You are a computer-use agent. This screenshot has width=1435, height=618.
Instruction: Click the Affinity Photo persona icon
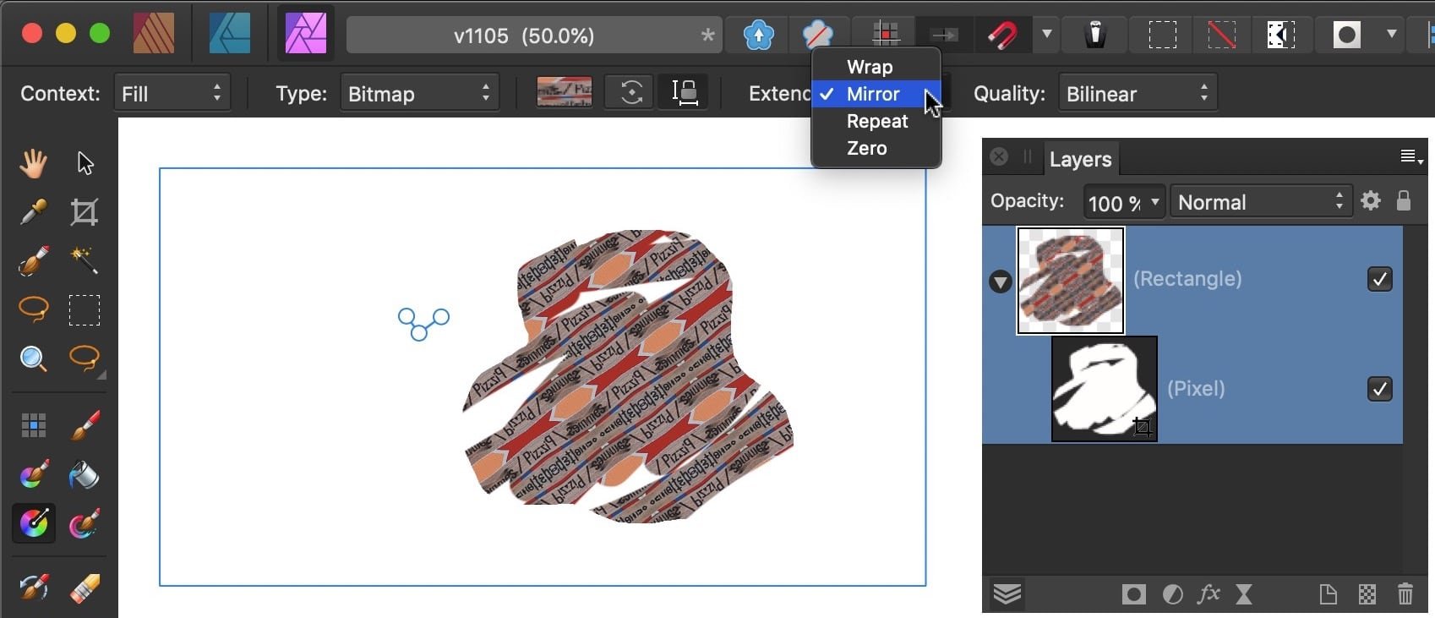point(306,35)
